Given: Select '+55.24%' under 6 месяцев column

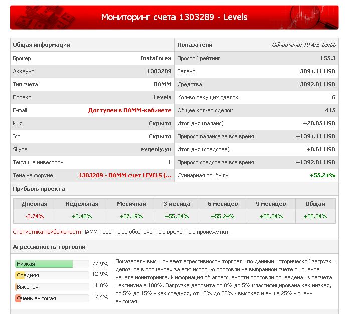Looking at the screenshot, I should coord(223,216).
